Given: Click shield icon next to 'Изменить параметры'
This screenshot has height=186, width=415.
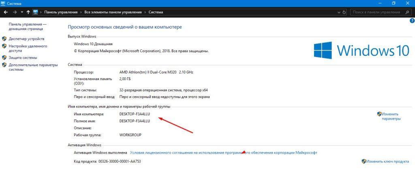Looking at the screenshot, I should point(379,114).
